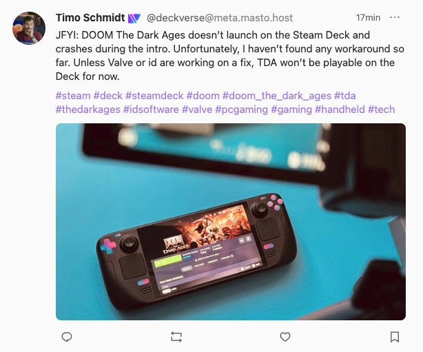This screenshot has width=423, height=352.
Task: Open the #valve hashtag
Action: (x=197, y=110)
